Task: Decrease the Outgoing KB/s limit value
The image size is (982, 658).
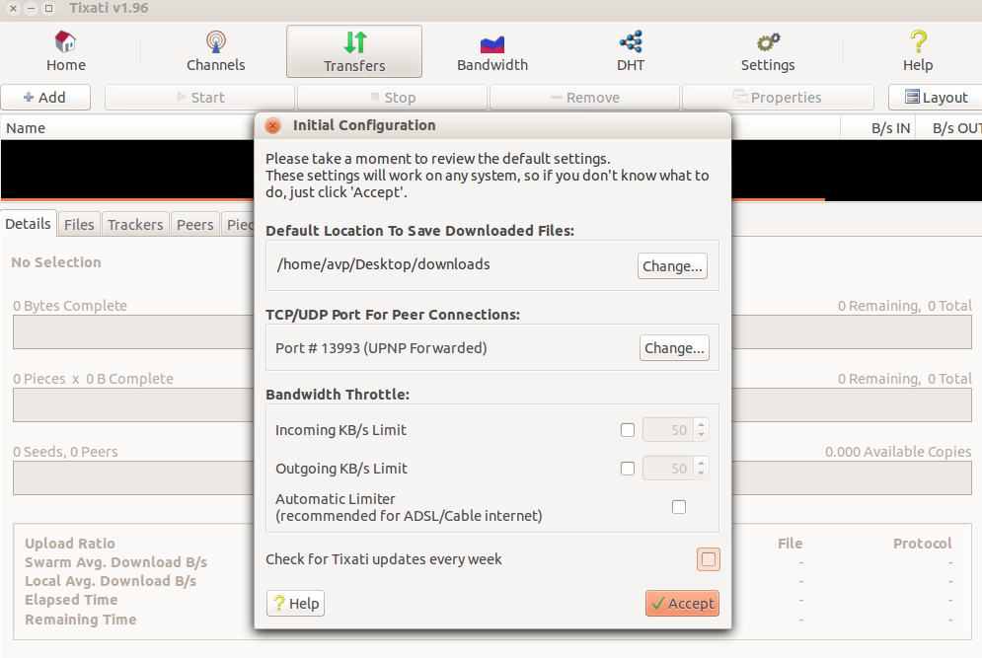Action: click(x=702, y=474)
